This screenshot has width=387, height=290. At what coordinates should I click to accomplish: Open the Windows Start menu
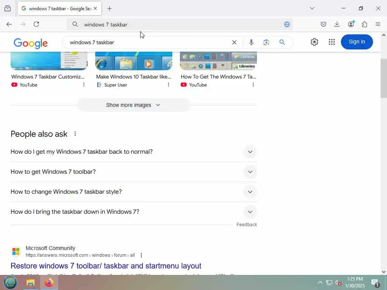[10, 282]
